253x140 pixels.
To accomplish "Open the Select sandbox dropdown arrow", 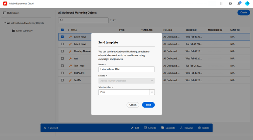I will point(152,92).
